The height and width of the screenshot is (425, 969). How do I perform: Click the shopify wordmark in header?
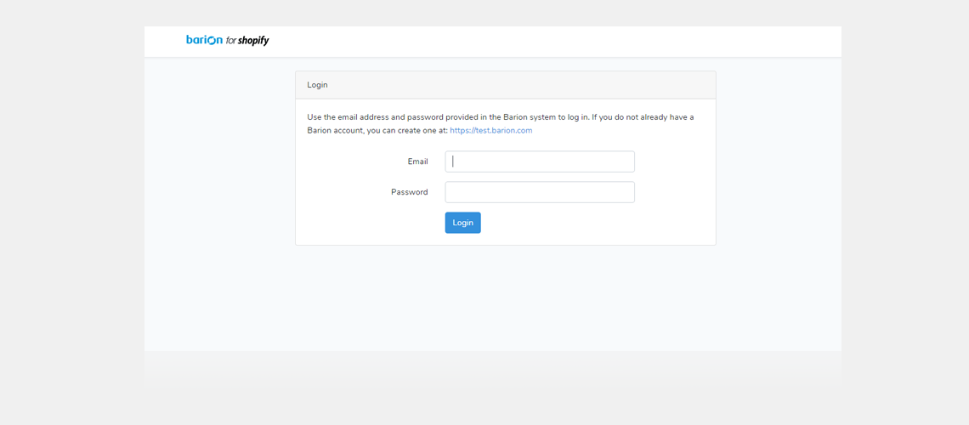(x=253, y=41)
